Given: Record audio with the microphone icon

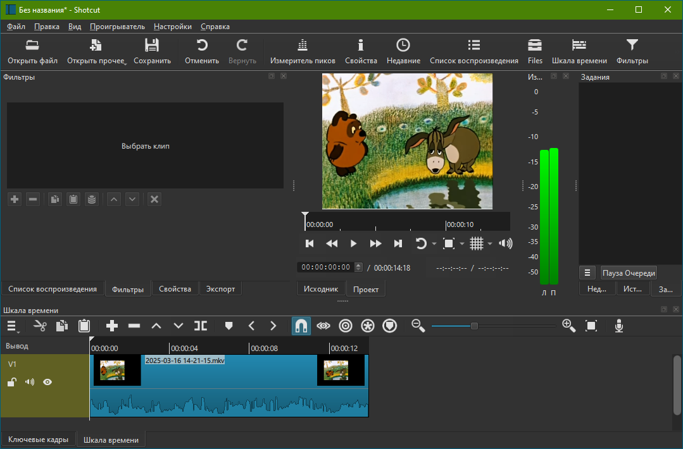Looking at the screenshot, I should pos(619,326).
